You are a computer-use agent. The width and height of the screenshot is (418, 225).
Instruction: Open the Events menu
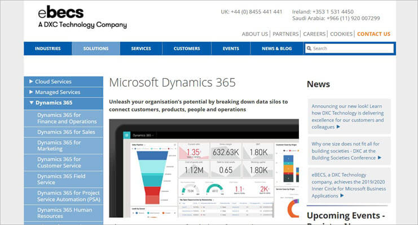[231, 48]
